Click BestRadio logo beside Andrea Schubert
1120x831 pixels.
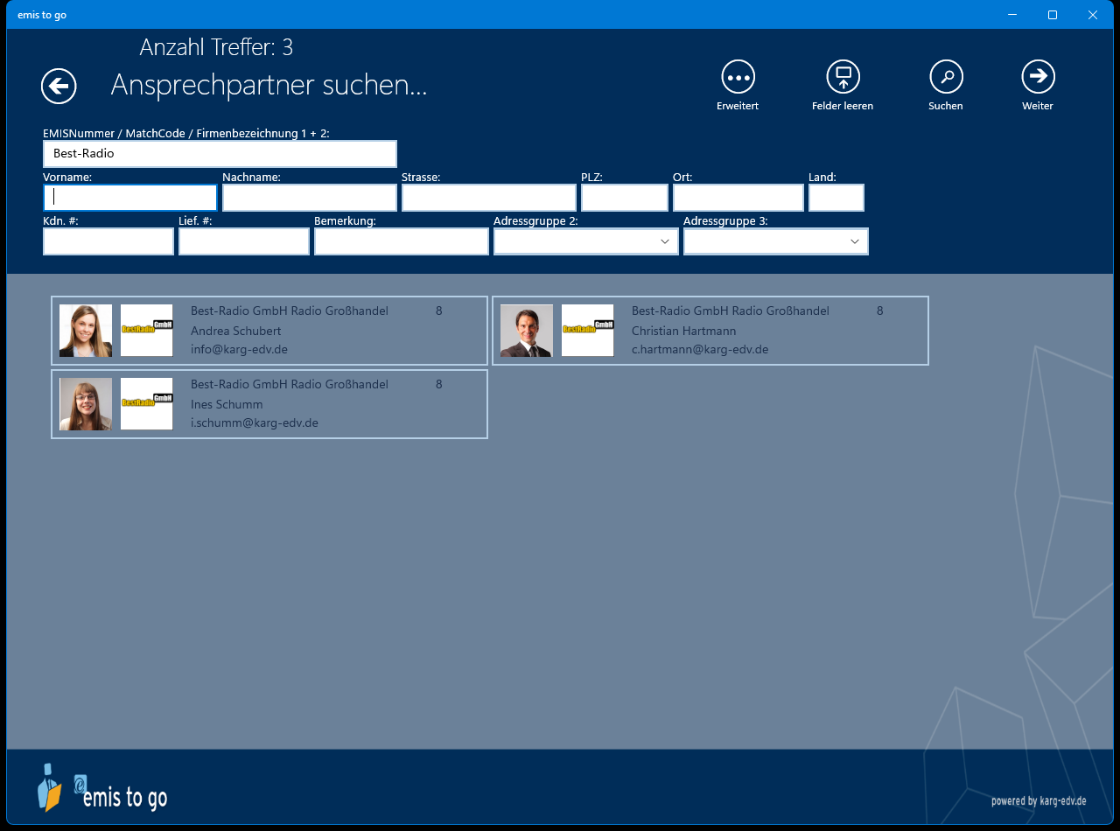click(146, 331)
